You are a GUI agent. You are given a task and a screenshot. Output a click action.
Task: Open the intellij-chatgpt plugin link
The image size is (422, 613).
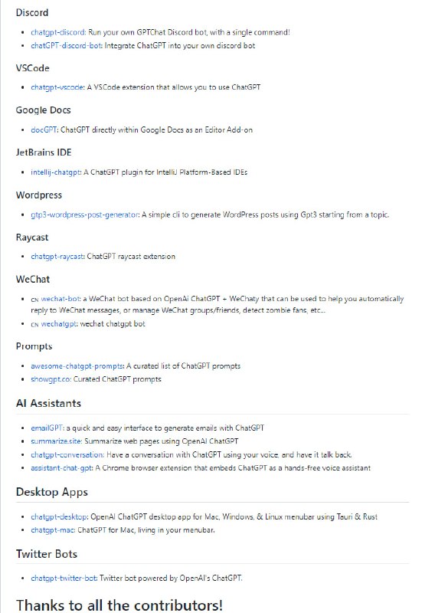[55, 172]
